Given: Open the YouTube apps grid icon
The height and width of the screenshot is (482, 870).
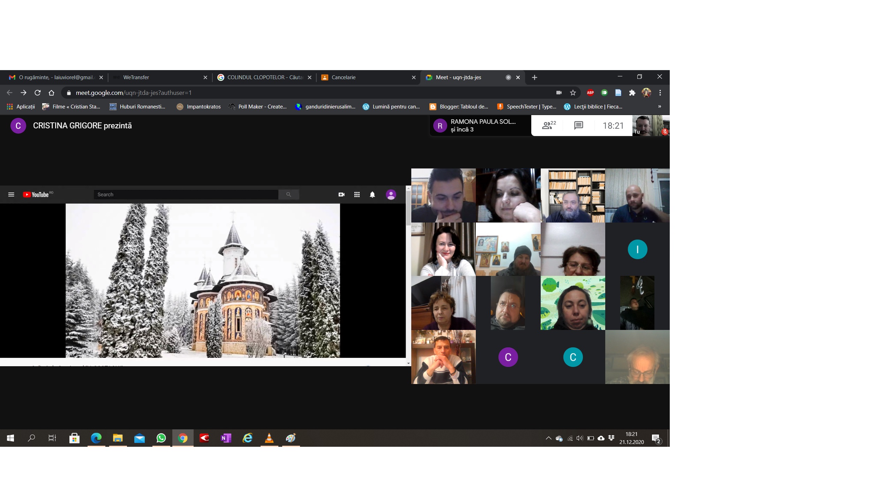Looking at the screenshot, I should [357, 195].
